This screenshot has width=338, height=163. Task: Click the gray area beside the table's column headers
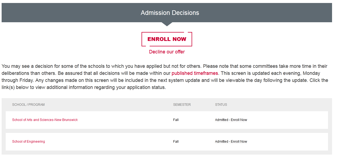284,105
